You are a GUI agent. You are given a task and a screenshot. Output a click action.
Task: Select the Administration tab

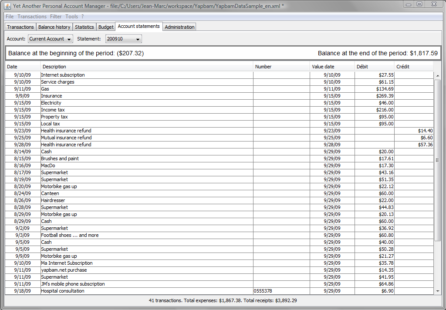(x=179, y=27)
